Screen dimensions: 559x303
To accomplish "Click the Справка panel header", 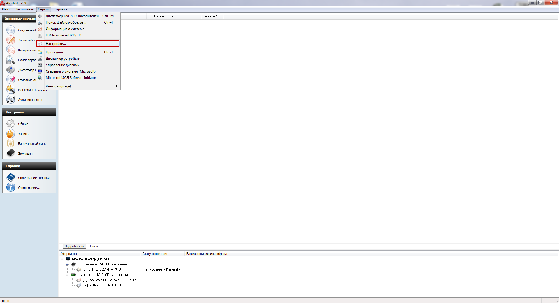I will [x=29, y=166].
